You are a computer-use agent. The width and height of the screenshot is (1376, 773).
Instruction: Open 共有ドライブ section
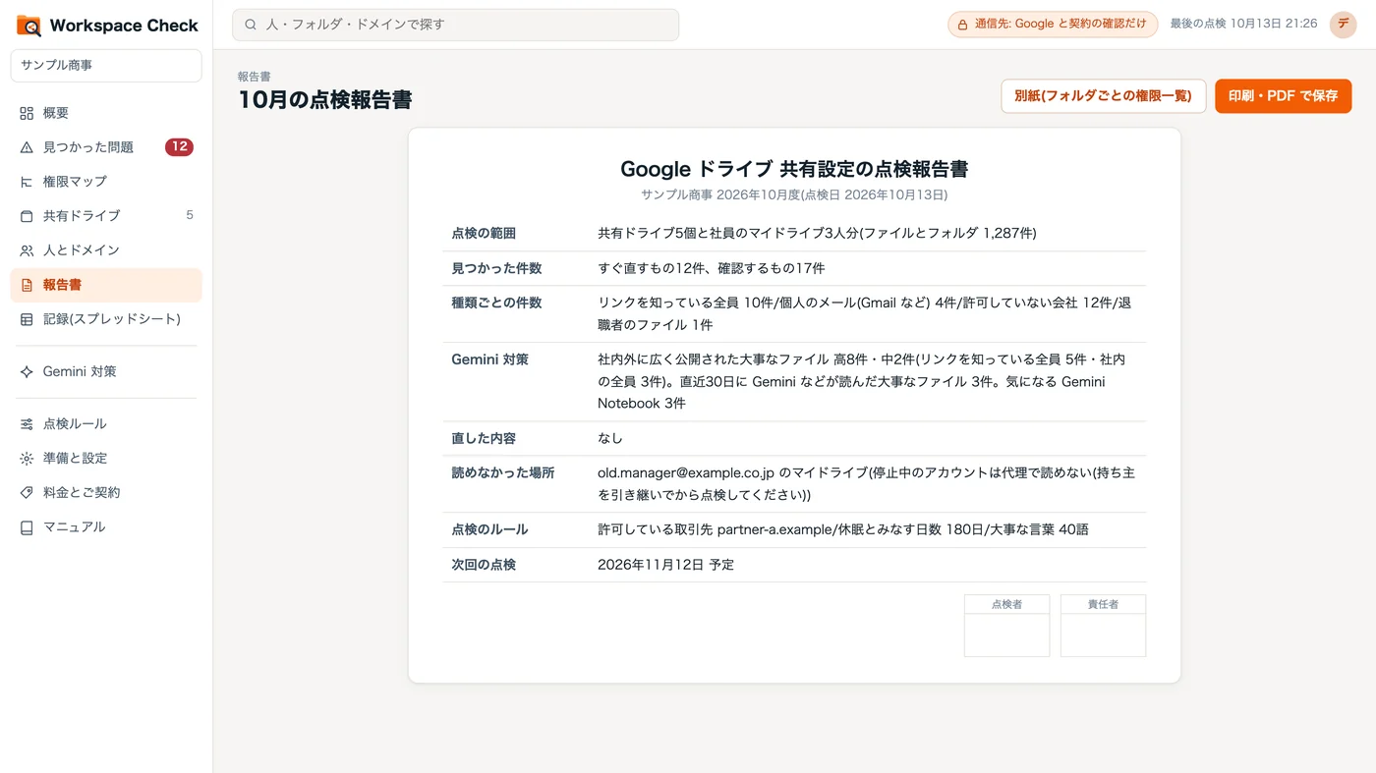pos(106,216)
